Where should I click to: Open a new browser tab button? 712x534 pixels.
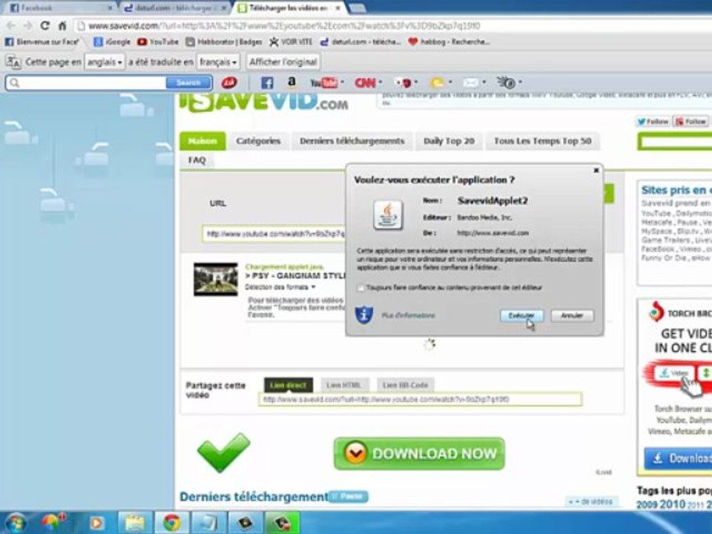(357, 8)
